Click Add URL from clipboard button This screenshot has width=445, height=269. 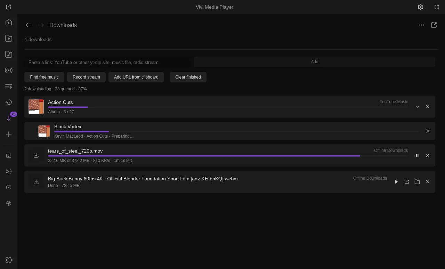pyautogui.click(x=136, y=77)
